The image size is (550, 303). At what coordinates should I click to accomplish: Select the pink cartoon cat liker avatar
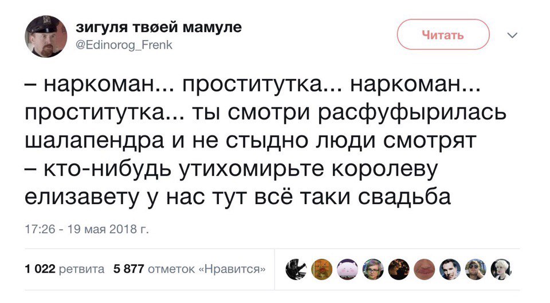[347, 269]
